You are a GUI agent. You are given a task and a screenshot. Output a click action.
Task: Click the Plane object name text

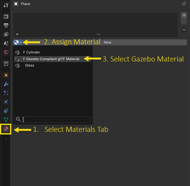click(25, 4)
